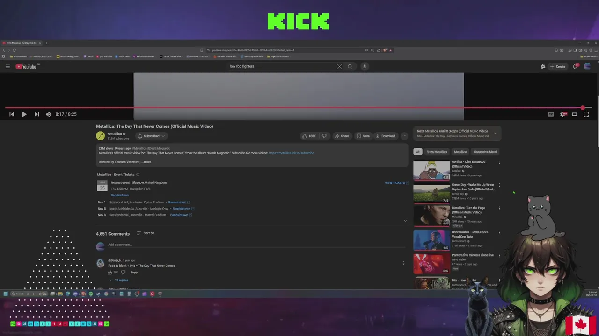Screen dimensions: 599x336
Task: Open more actions ellipsis beside Download
Action: (x=404, y=136)
